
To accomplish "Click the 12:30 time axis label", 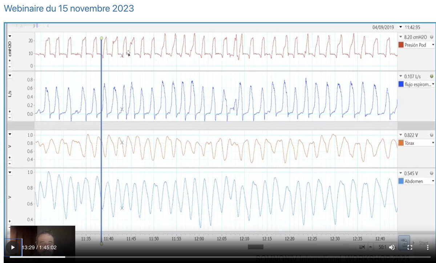I will click(335, 239).
